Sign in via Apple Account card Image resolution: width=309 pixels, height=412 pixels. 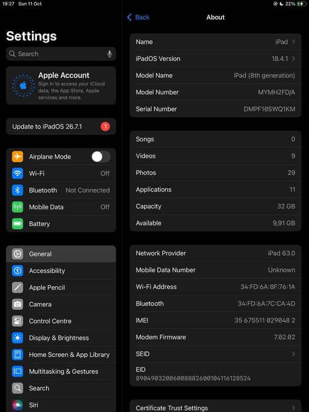[61, 86]
